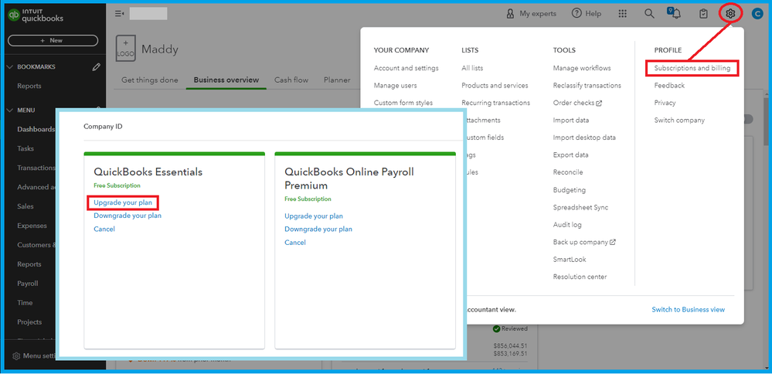Switch to Cash flow tab
This screenshot has width=772, height=374.
(x=291, y=80)
